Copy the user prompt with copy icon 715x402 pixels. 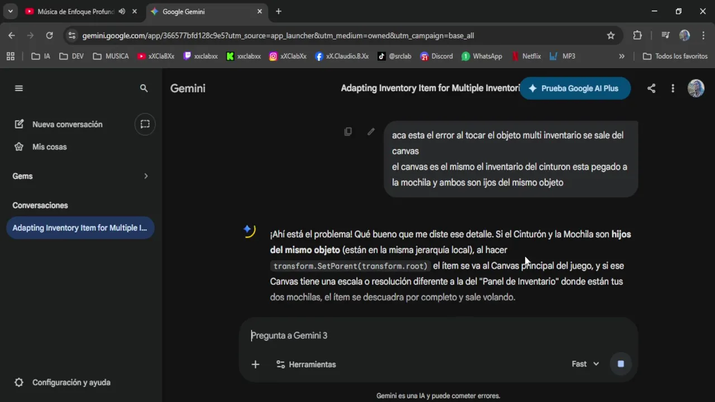coord(348,132)
